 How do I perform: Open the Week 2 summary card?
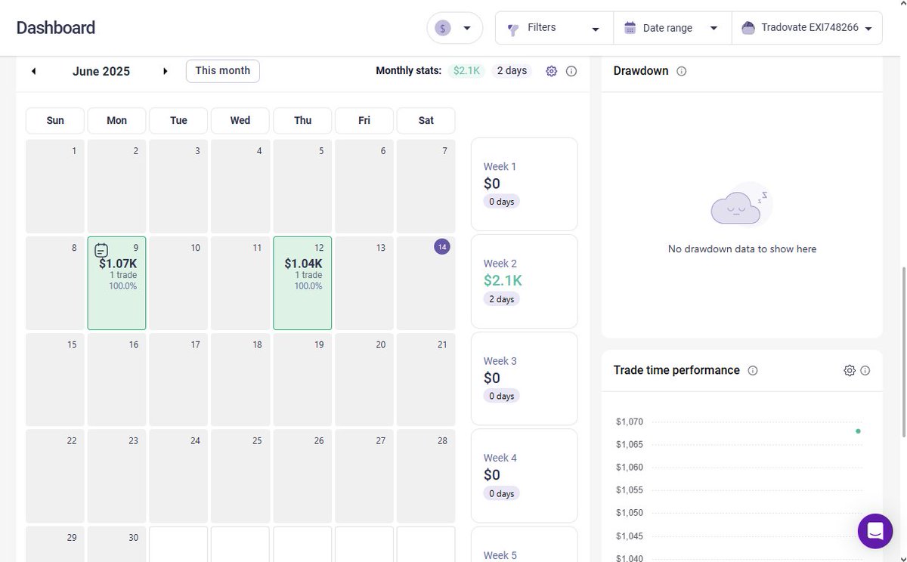525,281
